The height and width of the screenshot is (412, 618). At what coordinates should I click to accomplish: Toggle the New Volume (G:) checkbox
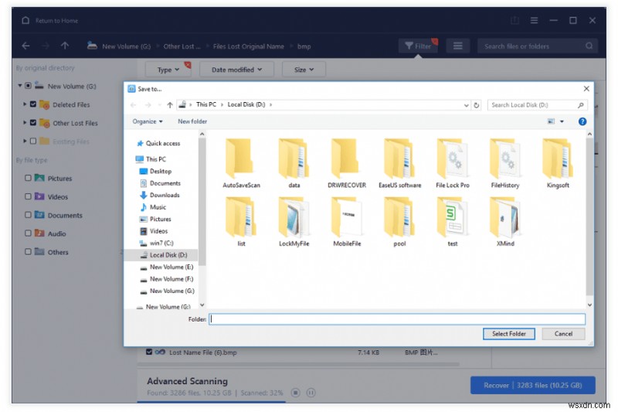[x=29, y=86]
